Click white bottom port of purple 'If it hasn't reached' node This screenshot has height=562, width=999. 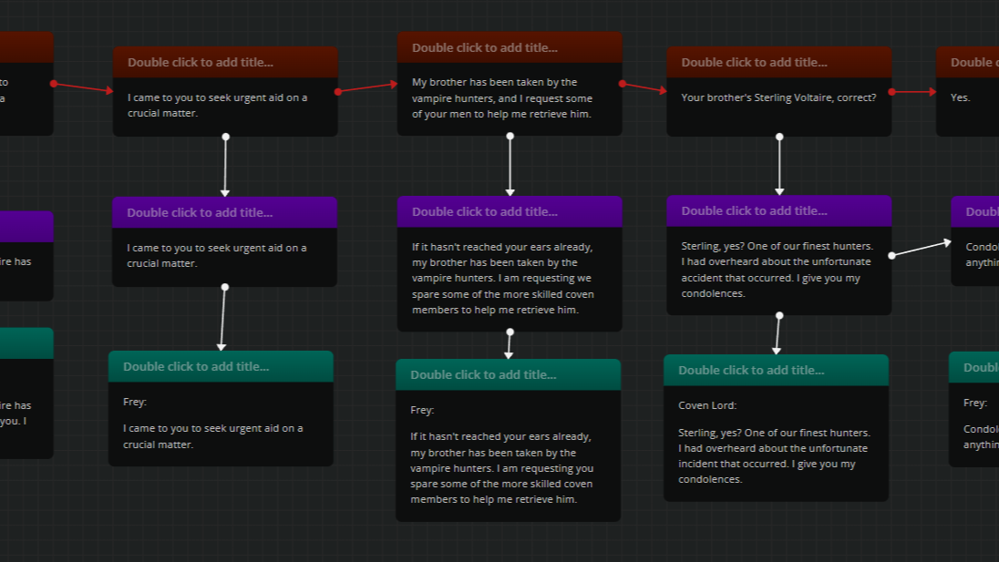point(510,332)
